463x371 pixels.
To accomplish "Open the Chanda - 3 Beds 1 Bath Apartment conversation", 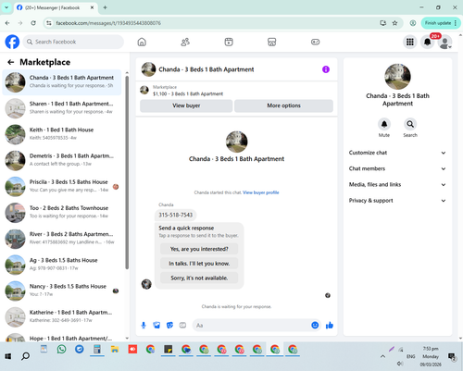I will [x=62, y=82].
